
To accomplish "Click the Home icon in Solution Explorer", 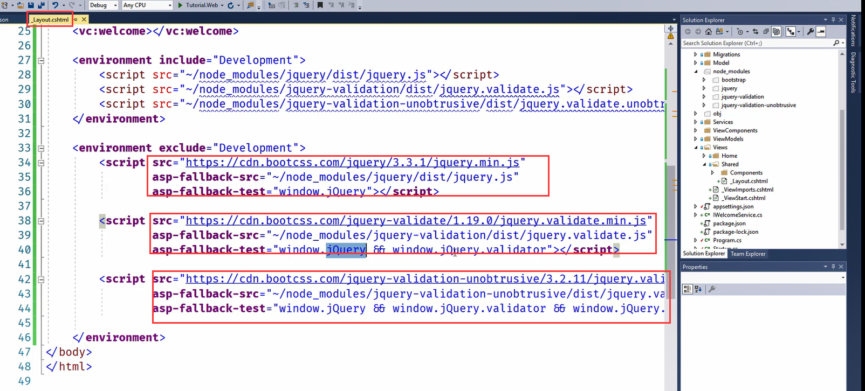I will click(x=709, y=32).
